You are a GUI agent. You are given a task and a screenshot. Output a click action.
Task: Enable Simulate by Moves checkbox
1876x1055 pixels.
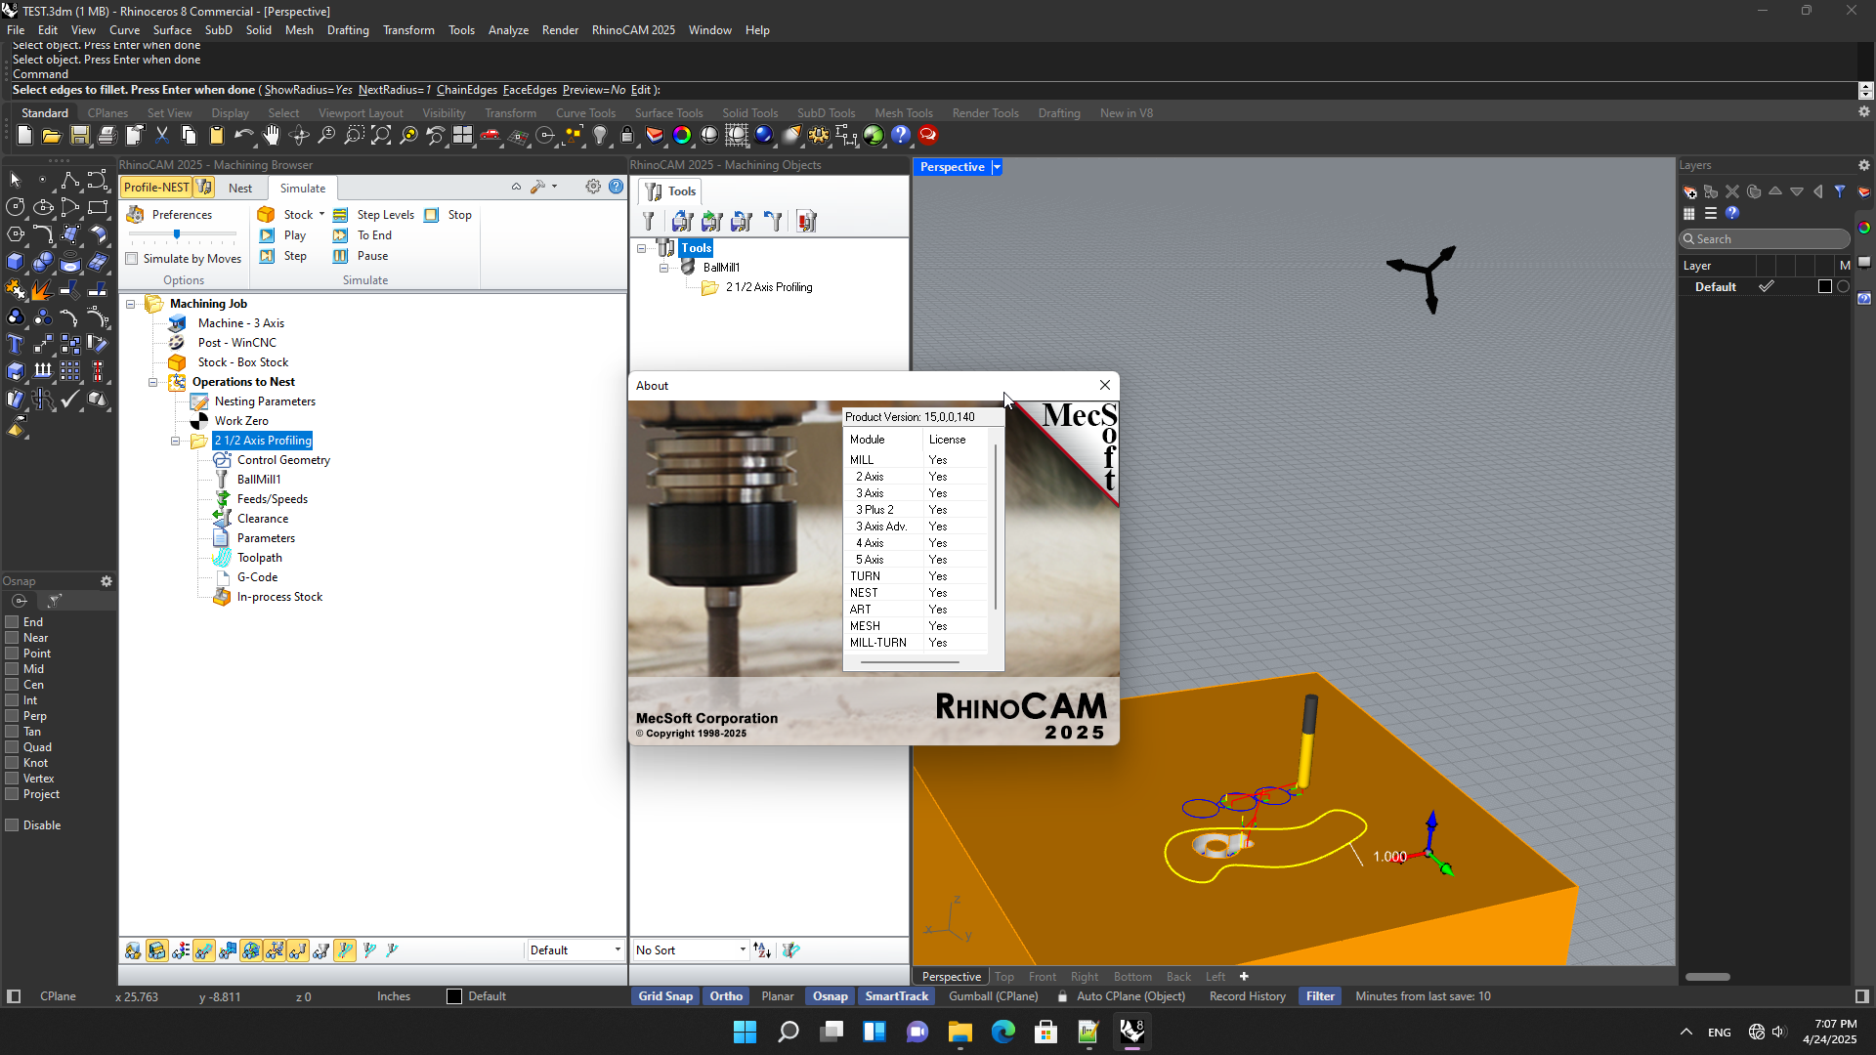[132, 259]
